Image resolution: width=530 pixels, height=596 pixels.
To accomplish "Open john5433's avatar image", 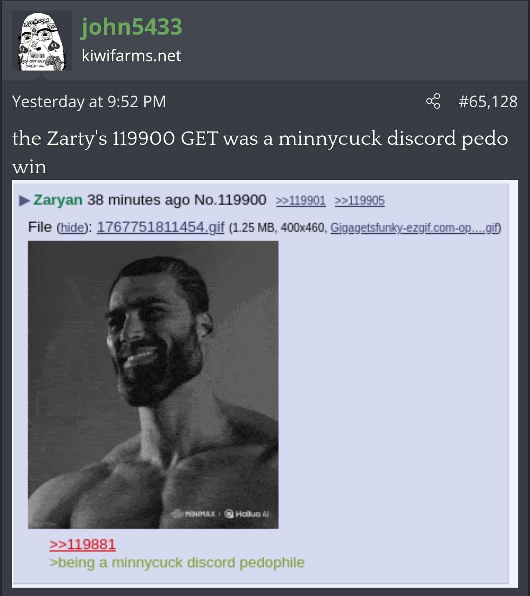I will [x=42, y=41].
